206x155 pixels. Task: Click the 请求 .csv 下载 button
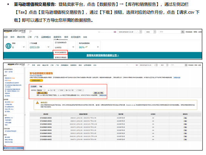pos(42,93)
